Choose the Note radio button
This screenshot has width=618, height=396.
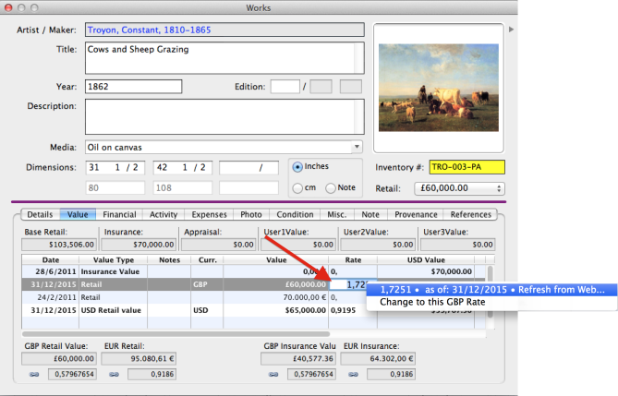[330, 188]
